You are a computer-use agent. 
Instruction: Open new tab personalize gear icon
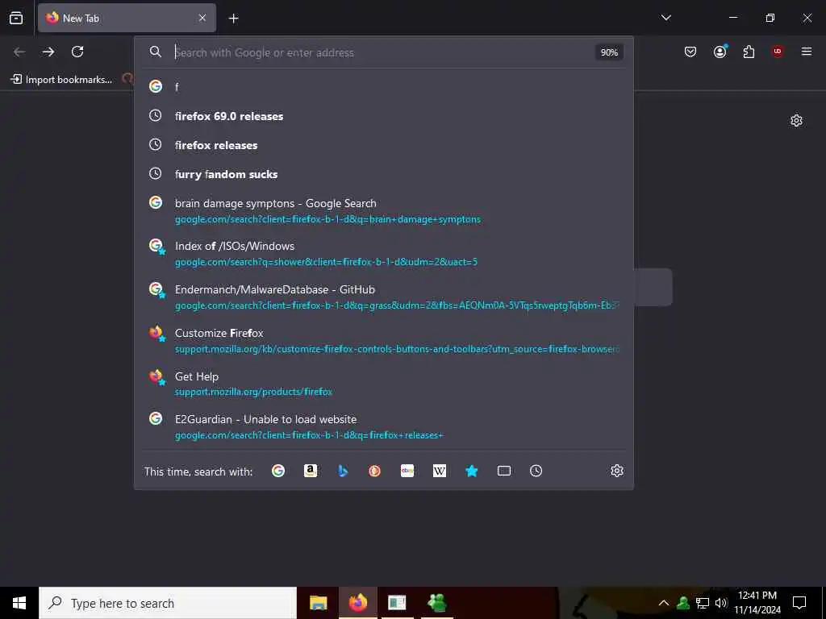coord(796,121)
